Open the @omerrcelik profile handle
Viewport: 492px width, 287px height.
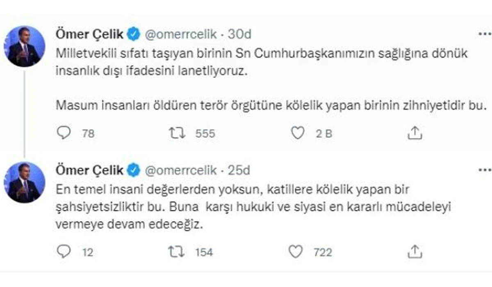point(182,34)
